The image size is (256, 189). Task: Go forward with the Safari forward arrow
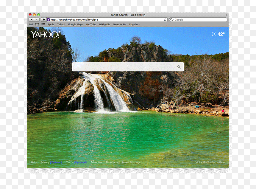tap(37, 20)
